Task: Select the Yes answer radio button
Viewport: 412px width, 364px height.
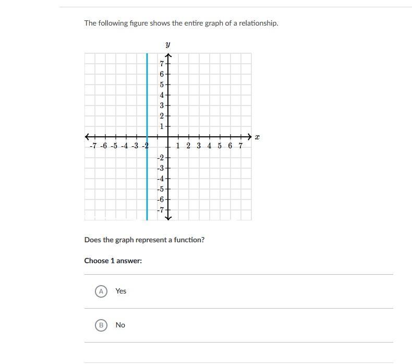Action: pos(101,291)
